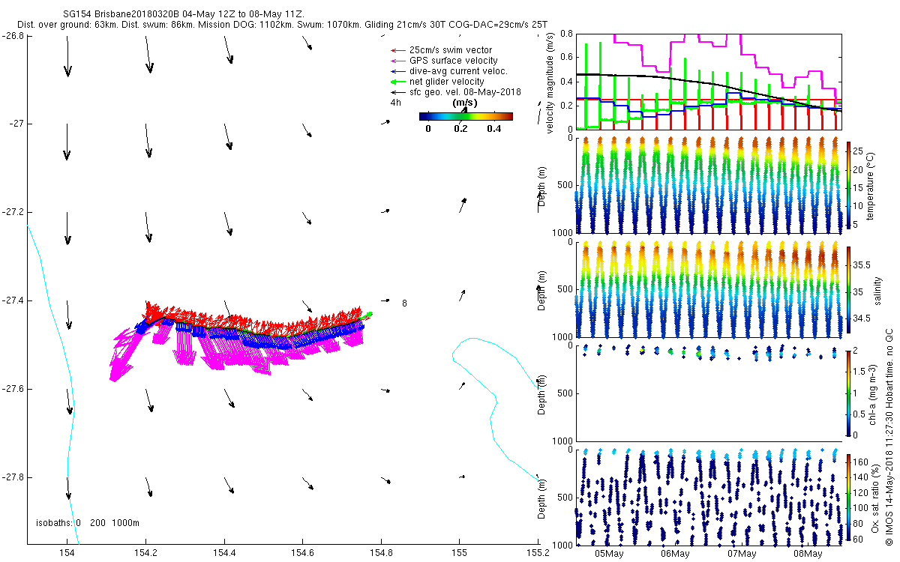Click the 'isobaths: 0 200 1000m' text
Viewport: 900px width, 562px height.
coord(88,523)
